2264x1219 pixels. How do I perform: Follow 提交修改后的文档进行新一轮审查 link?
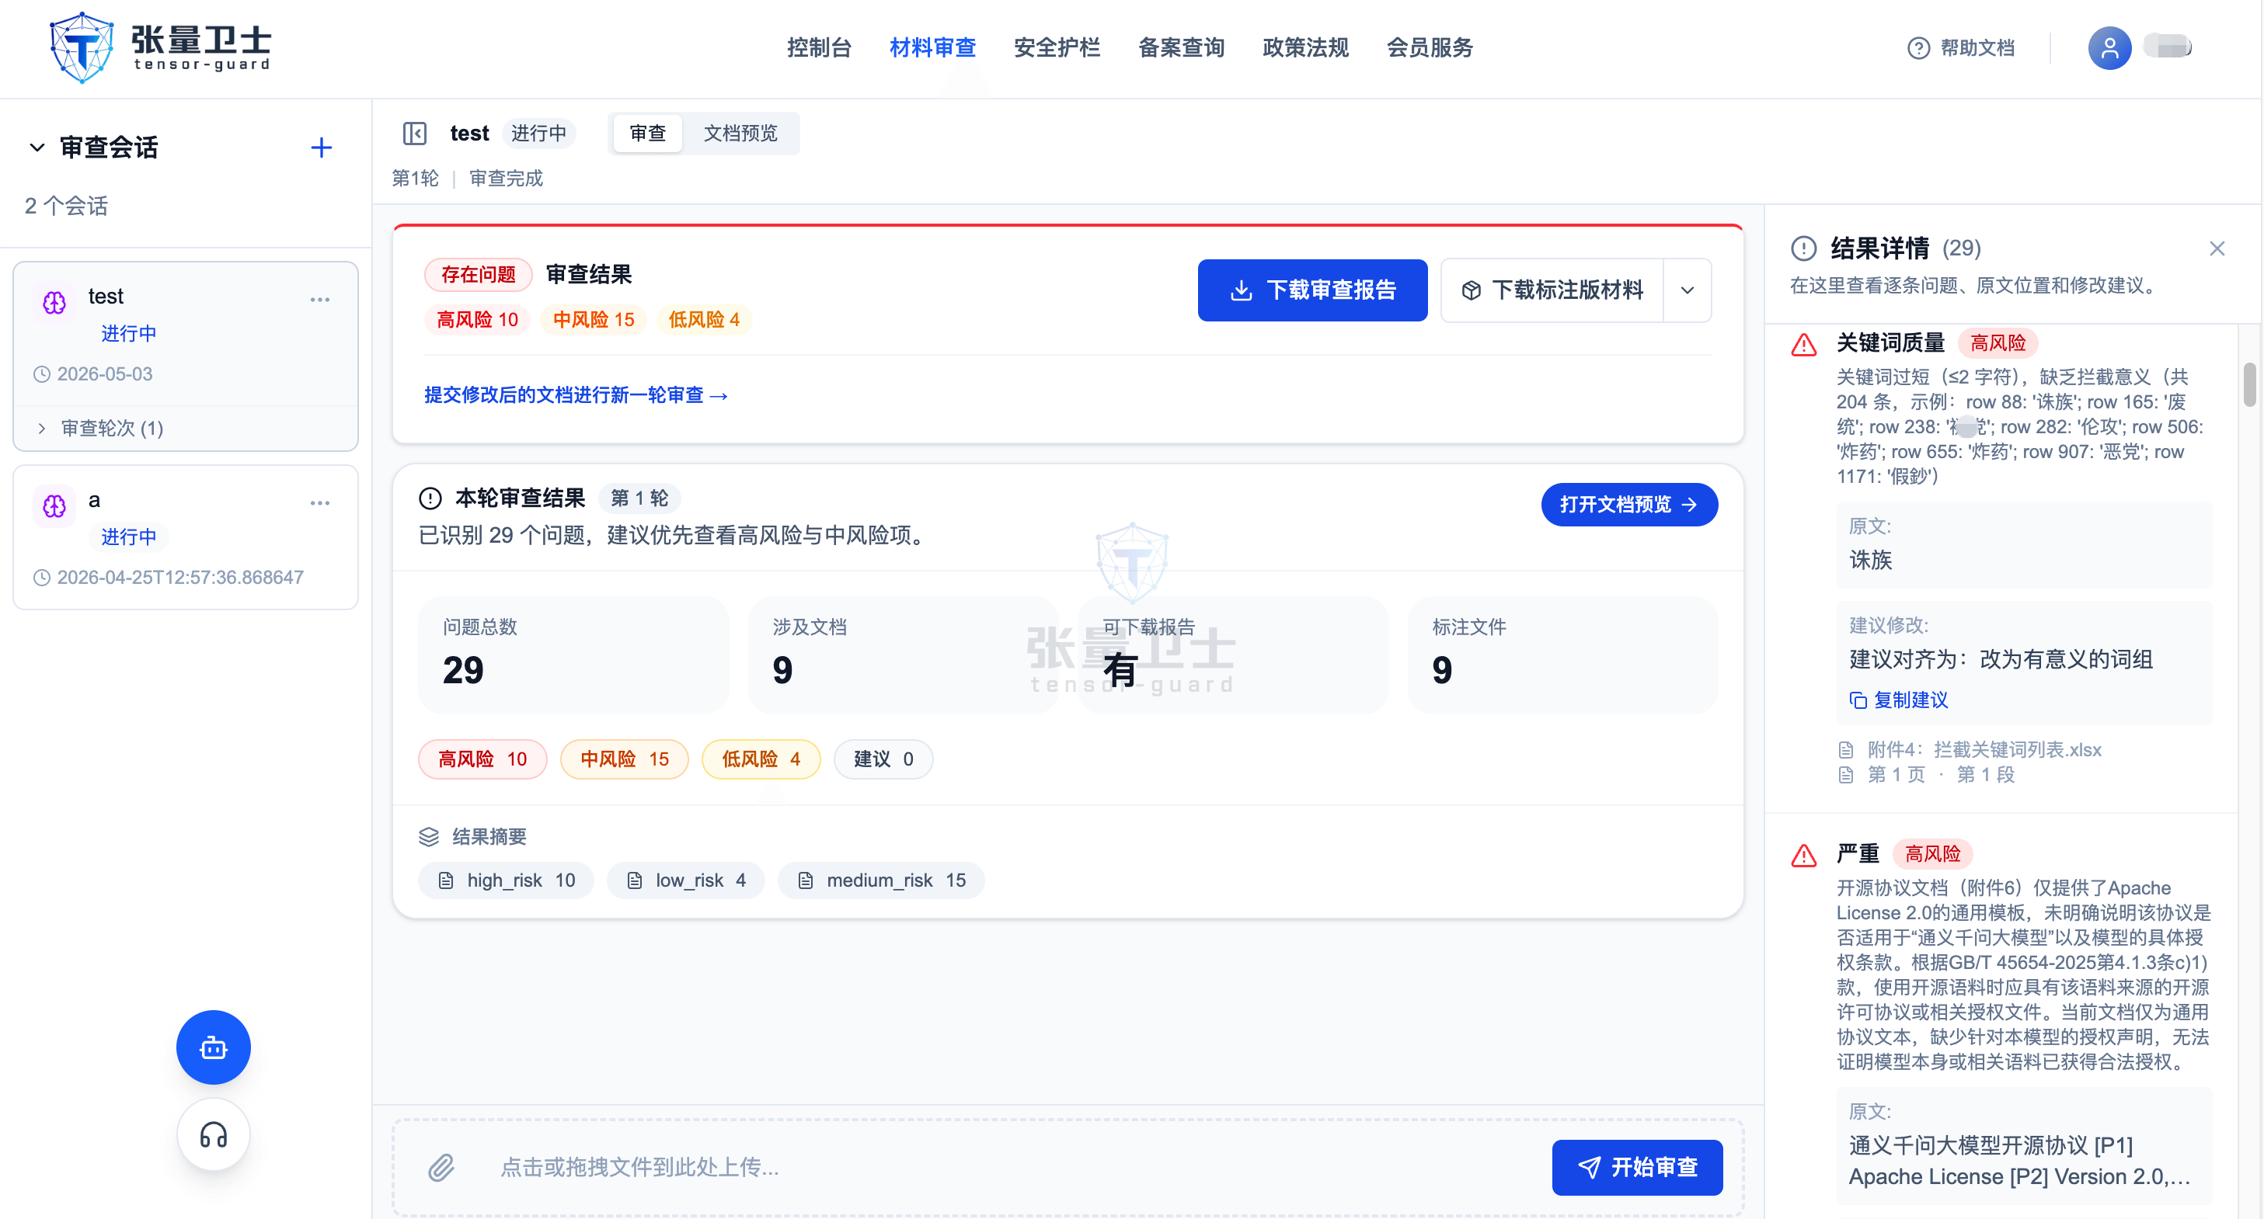[576, 395]
